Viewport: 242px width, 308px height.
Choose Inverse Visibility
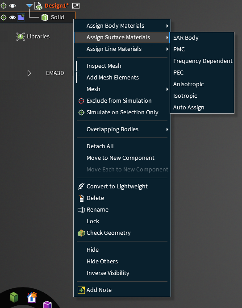click(122, 273)
